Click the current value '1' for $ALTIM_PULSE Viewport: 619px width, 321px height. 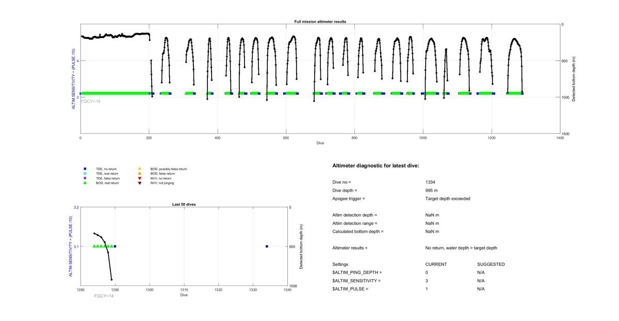coord(427,289)
